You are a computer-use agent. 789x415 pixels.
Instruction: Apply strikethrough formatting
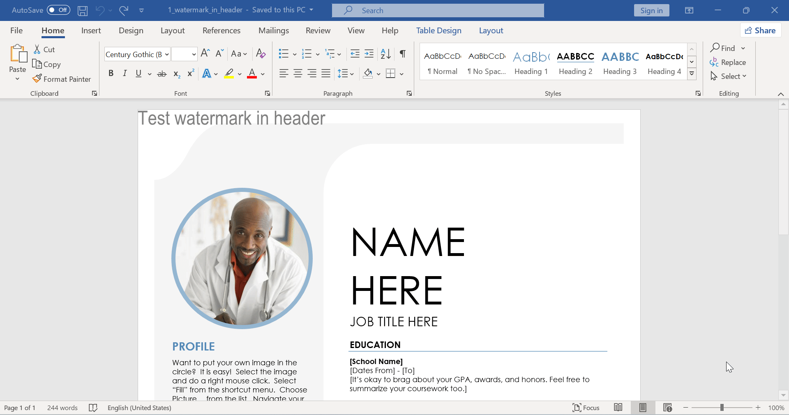(x=161, y=74)
